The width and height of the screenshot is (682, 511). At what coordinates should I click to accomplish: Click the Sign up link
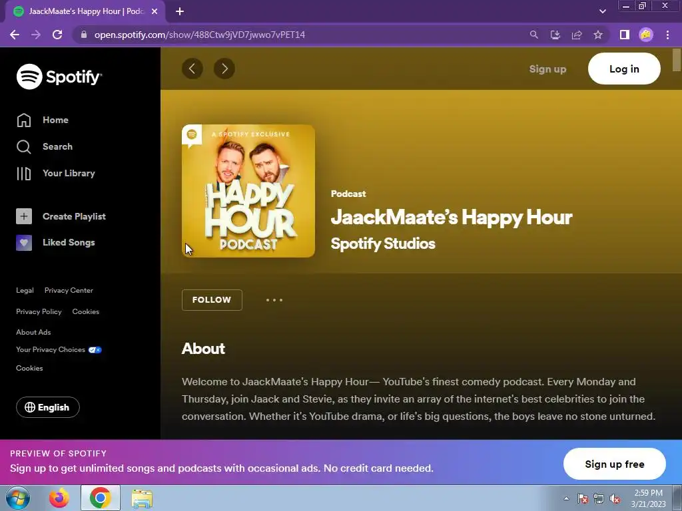click(x=547, y=69)
